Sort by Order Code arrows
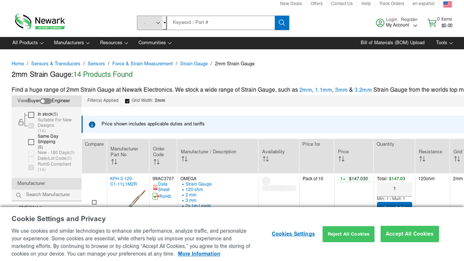Viewport: 464px width, 261px height. pos(157,162)
